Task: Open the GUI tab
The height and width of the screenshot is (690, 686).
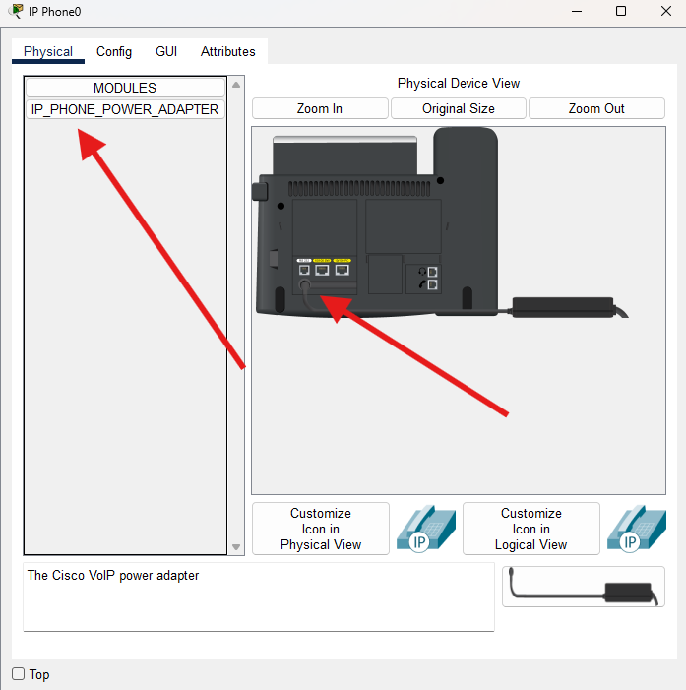Action: click(166, 51)
